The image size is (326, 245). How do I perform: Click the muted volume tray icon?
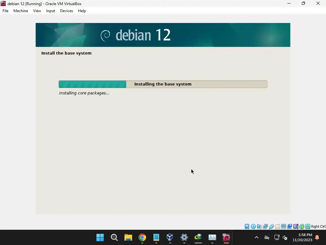[285, 237]
